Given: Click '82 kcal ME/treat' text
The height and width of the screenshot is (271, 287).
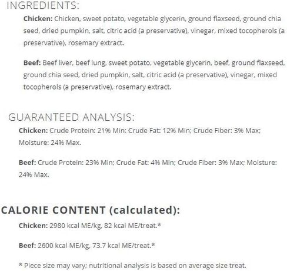Looking at the screenshot, I should [131, 226].
